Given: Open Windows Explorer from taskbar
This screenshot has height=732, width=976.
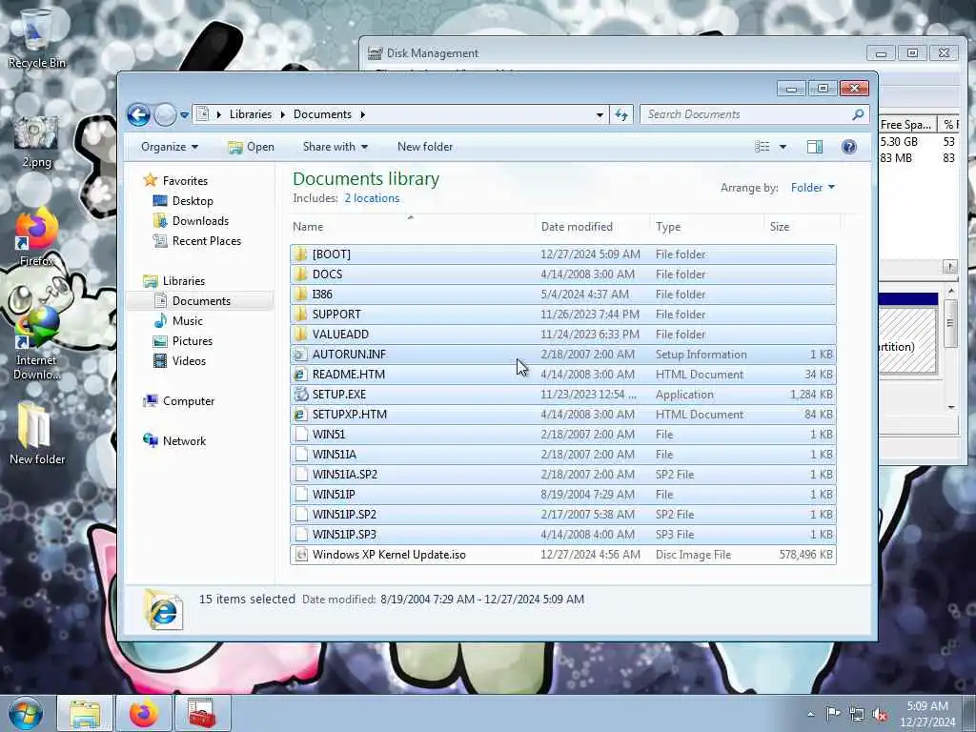Looking at the screenshot, I should tap(85, 713).
